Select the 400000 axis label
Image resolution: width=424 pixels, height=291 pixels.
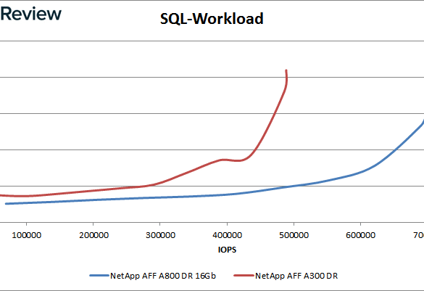[227, 235]
